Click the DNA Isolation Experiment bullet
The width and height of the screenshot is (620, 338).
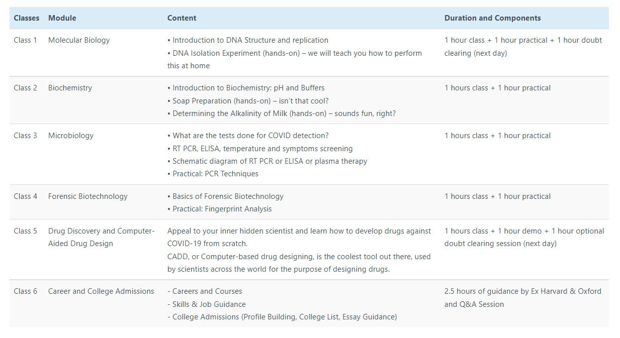pos(295,59)
